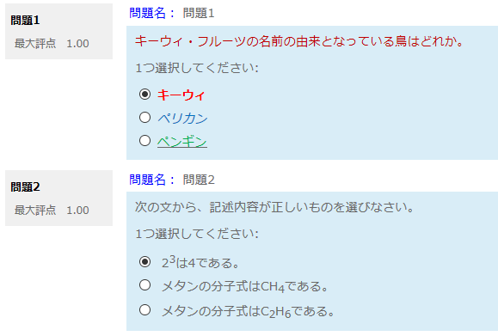Click 1つ選択してください prompt in question 2
498x336 pixels.
pos(197,234)
